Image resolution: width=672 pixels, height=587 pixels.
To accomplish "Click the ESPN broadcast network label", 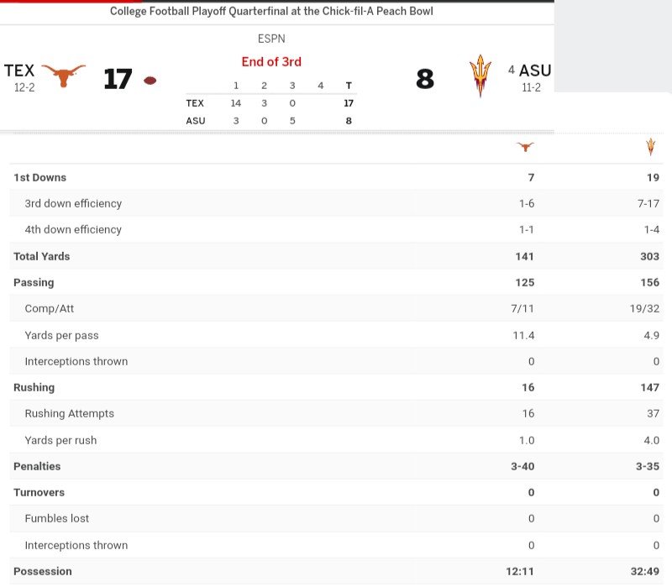I will (x=271, y=39).
